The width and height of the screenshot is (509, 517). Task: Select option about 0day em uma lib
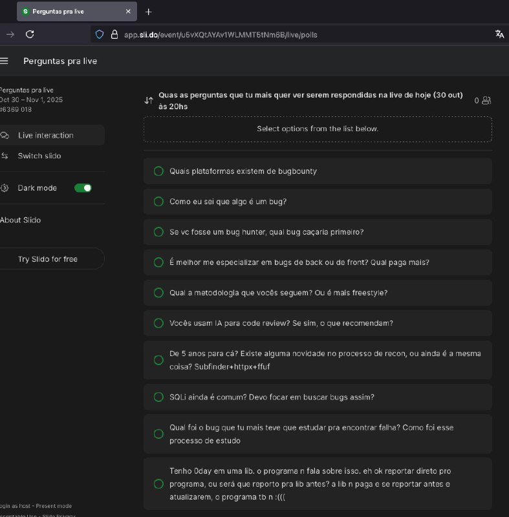318,483
